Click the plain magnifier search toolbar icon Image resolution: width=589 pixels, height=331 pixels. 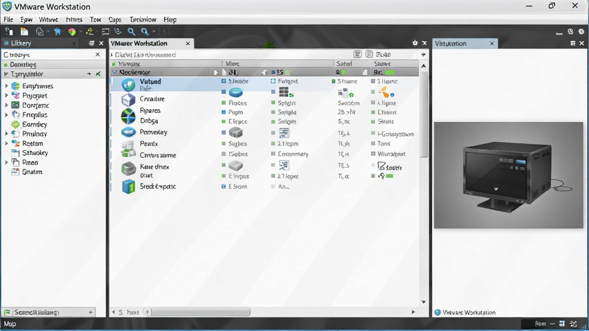click(x=131, y=32)
